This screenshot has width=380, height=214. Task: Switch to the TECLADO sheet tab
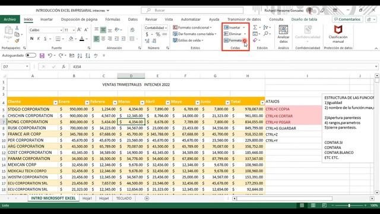(123, 199)
